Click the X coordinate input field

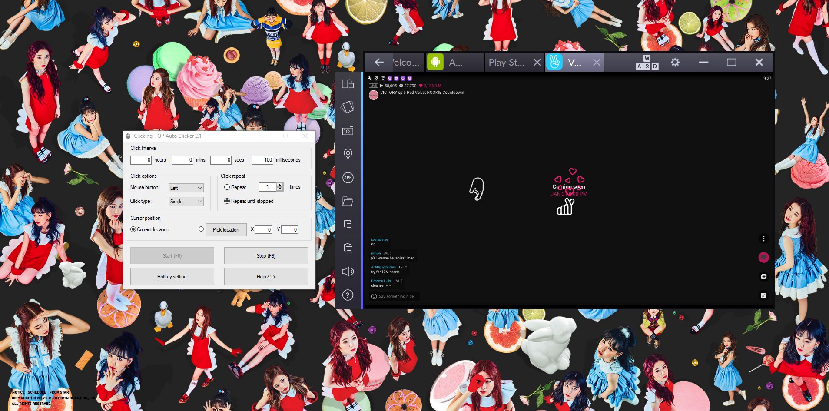[263, 230]
